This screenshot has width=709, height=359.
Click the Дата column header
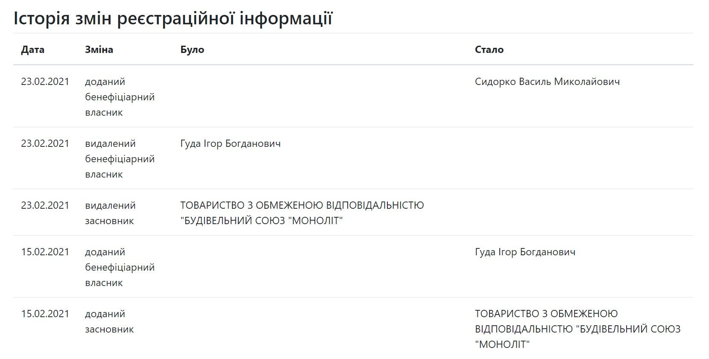pos(32,50)
